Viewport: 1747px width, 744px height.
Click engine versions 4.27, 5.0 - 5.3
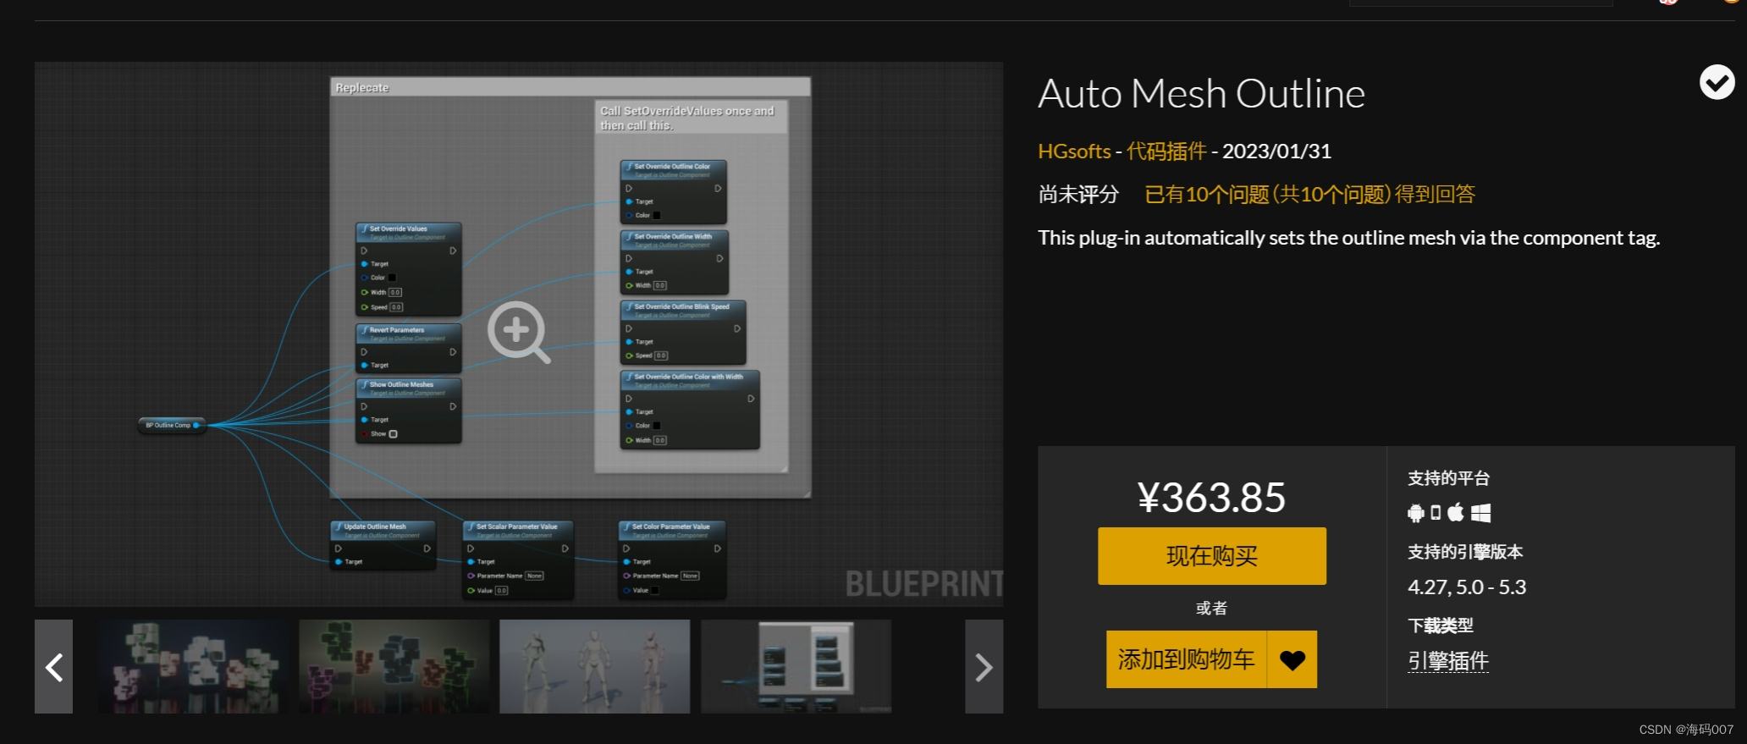pos(1467,587)
